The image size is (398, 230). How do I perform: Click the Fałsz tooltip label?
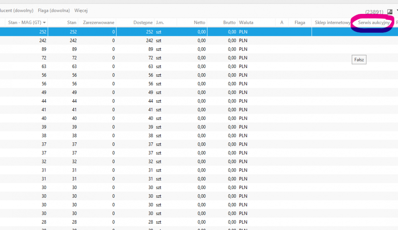pos(359,60)
